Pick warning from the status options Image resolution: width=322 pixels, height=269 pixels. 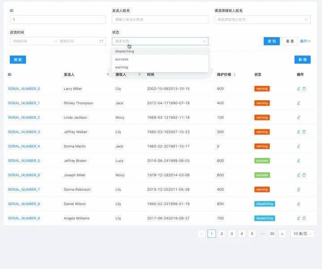(x=121, y=67)
